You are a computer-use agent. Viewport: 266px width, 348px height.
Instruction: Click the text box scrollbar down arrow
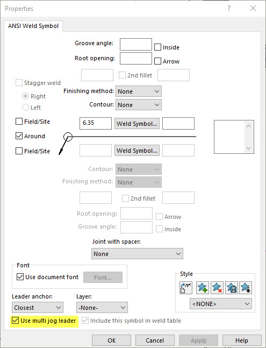[248, 148]
